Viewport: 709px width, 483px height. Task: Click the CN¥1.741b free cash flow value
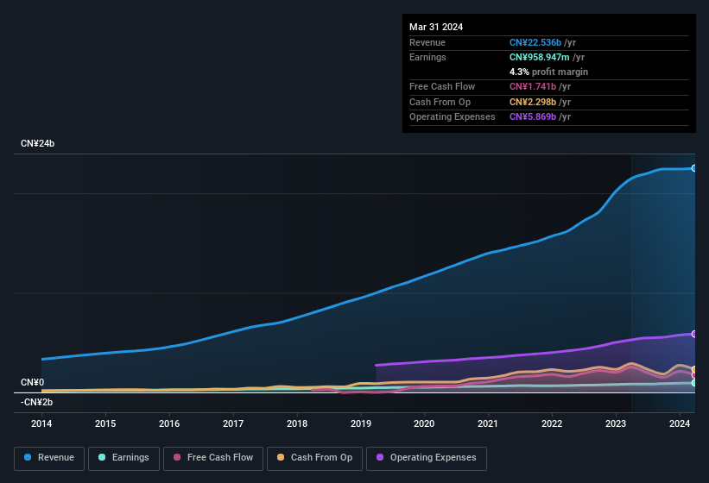[533, 86]
